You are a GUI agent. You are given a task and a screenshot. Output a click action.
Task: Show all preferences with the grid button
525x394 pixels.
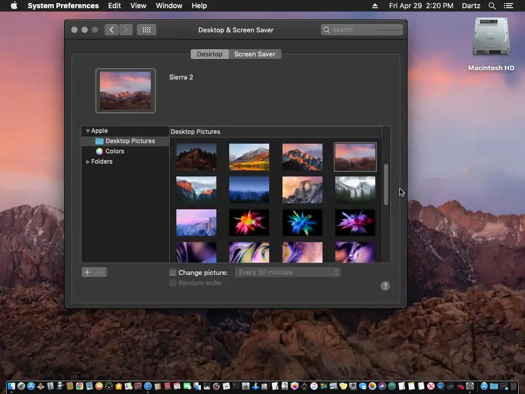click(146, 30)
